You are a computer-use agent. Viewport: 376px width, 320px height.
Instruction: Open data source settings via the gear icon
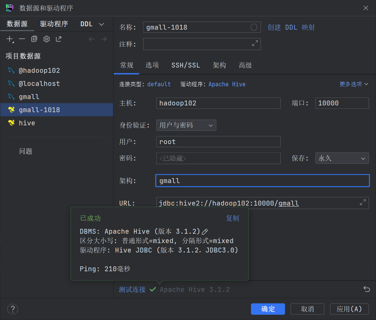point(47,39)
